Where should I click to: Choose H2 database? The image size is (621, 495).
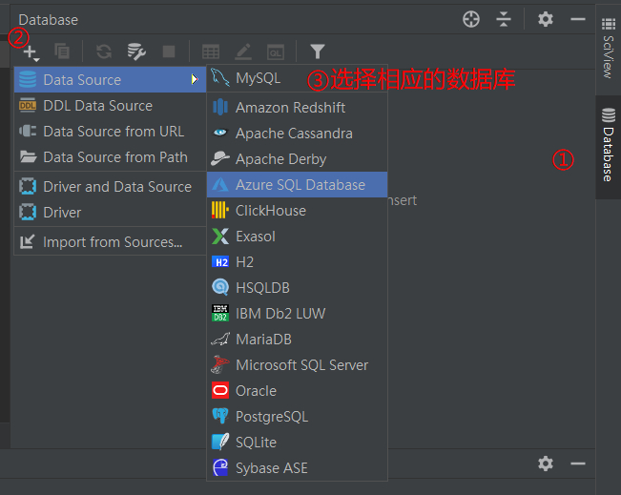tap(297, 261)
